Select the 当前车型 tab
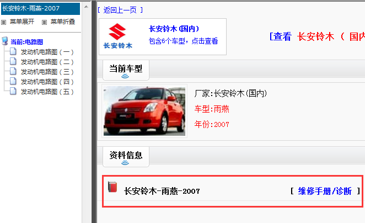 point(126,70)
